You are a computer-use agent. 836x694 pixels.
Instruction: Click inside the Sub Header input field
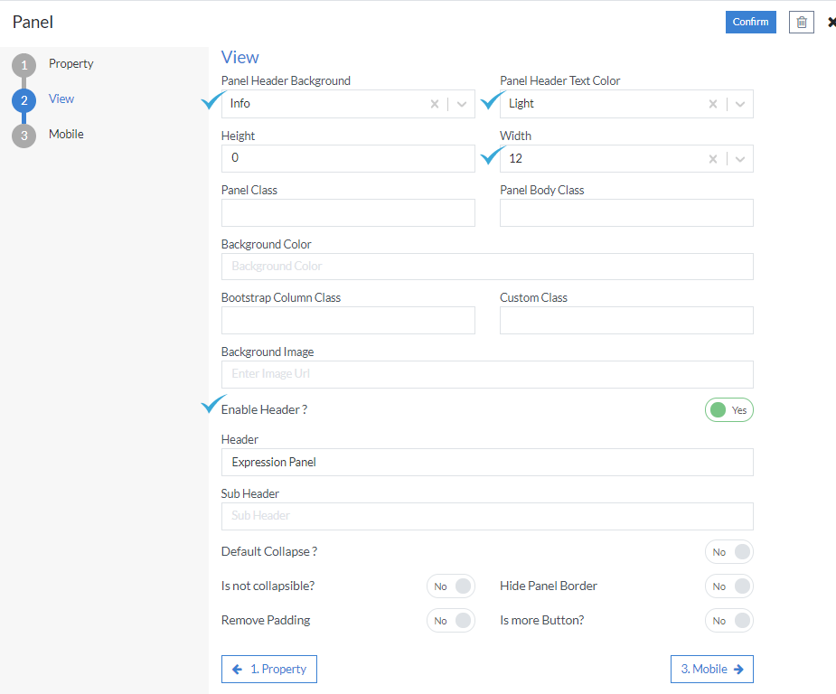pyautogui.click(x=486, y=516)
